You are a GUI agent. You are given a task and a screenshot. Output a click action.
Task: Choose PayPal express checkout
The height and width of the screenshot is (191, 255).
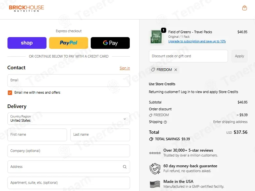(69, 43)
